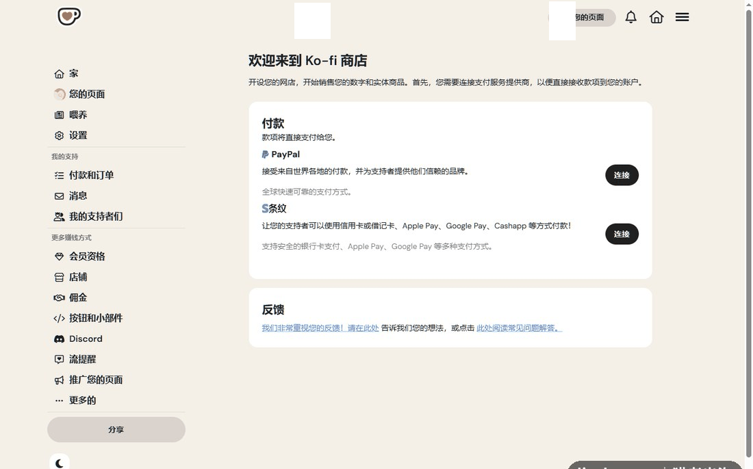Click the feed icon beside 喂养
Viewport: 753px width, 469px height.
click(59, 115)
